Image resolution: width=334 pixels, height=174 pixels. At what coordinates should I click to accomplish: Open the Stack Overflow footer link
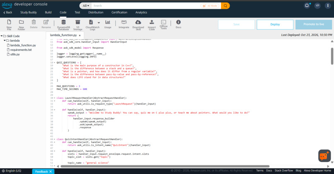pyautogui.click(x=284, y=171)
